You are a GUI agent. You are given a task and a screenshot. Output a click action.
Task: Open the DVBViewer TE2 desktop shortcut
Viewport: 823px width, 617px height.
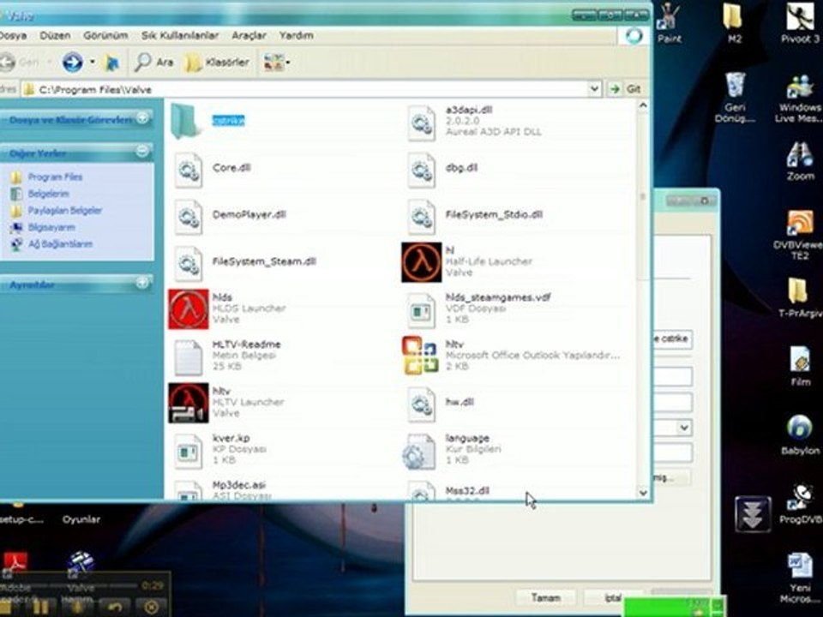[x=800, y=235]
